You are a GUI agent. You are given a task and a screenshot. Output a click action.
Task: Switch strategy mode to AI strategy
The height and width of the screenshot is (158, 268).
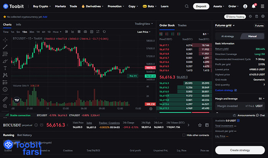click(227, 36)
